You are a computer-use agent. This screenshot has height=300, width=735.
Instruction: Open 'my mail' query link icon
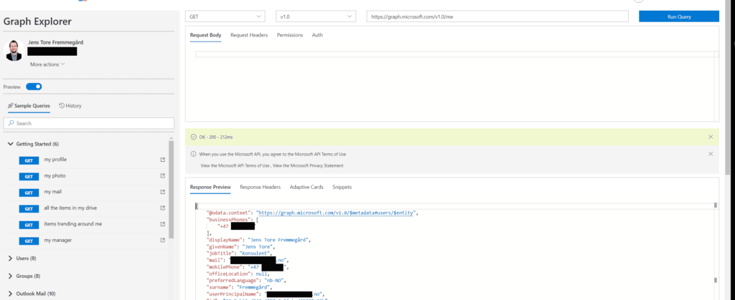(x=163, y=192)
